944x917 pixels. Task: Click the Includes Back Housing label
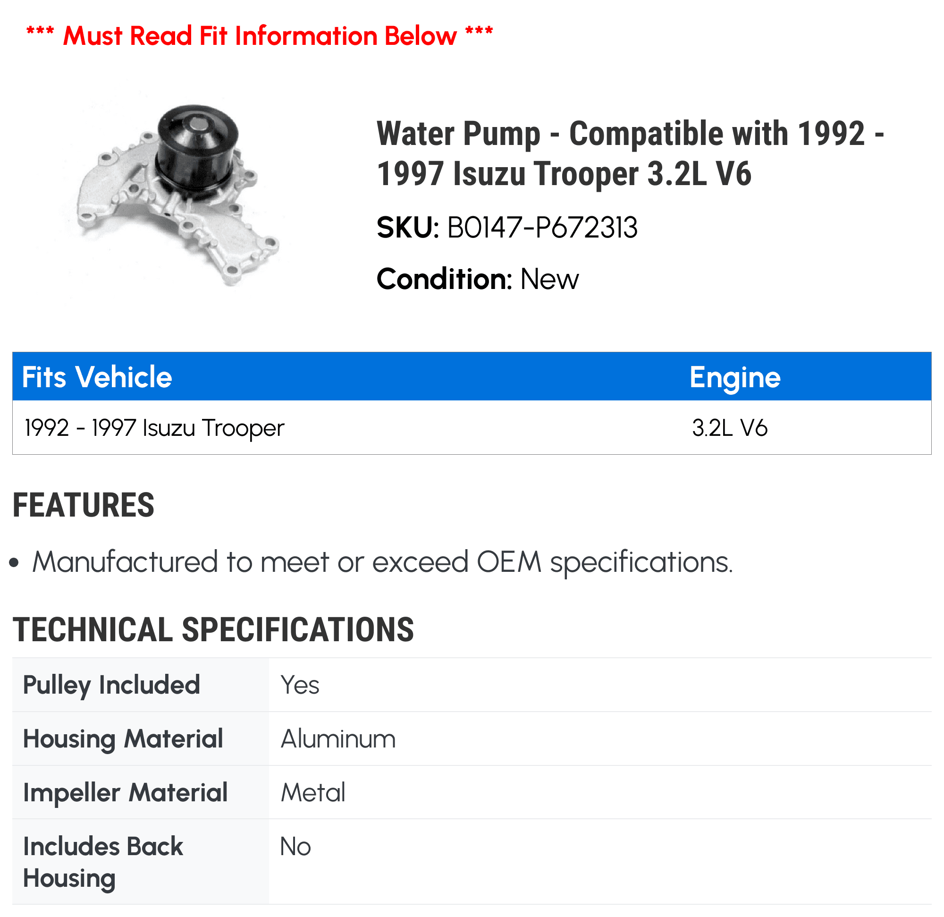click(x=103, y=862)
